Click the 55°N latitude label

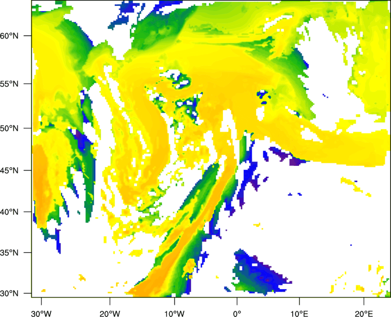(x=9, y=84)
